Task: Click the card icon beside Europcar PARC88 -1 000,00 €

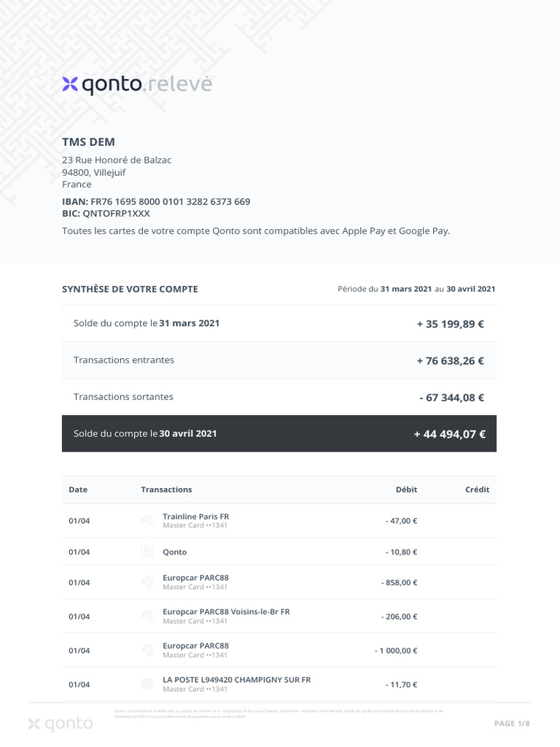Action: click(147, 650)
